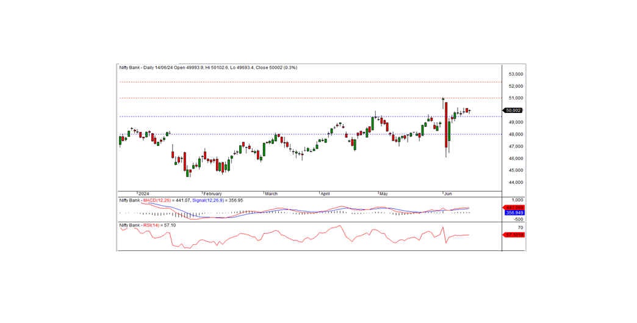This screenshot has height=323, width=637.
Task: Click the last candlestick on the price chart
Action: (470, 111)
